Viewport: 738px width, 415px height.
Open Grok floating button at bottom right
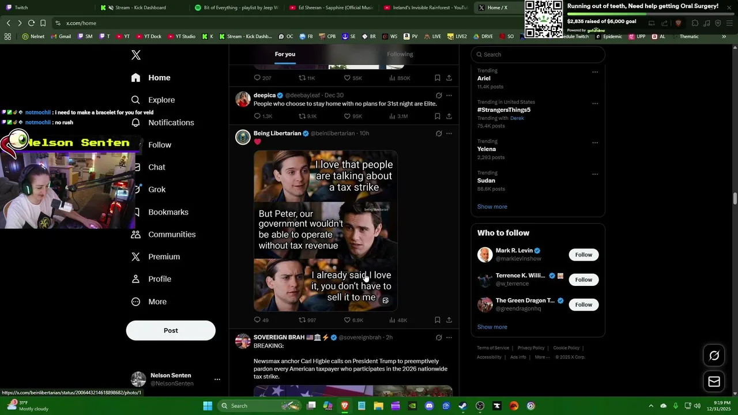pos(714,356)
